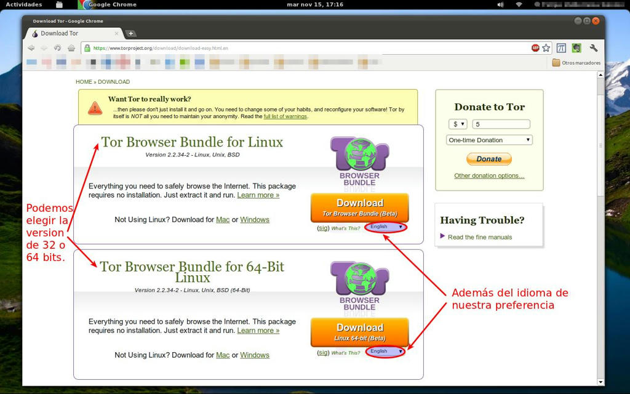The height and width of the screenshot is (394, 630).
Task: Bookmark this page with the star icon
Action: click(x=546, y=48)
